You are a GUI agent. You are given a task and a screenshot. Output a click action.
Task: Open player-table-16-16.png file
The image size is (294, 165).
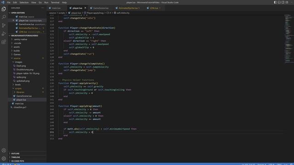coord(28,73)
